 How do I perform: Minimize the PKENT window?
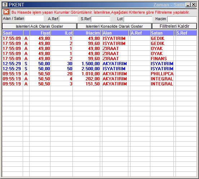(188, 5)
